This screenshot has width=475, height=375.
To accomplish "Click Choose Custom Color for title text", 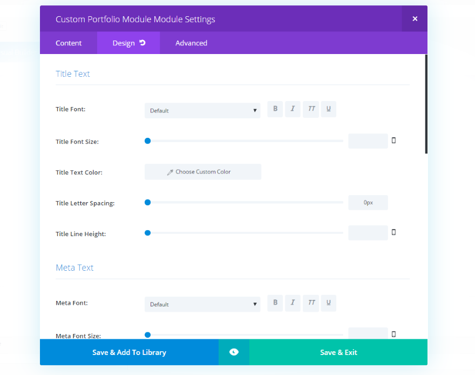I will 203,172.
